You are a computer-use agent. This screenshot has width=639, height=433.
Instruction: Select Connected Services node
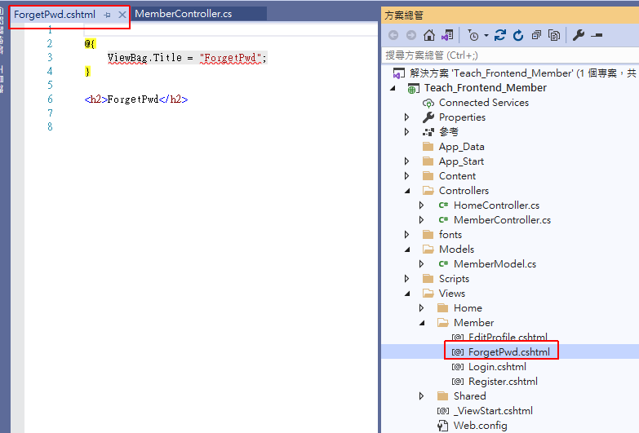click(483, 103)
